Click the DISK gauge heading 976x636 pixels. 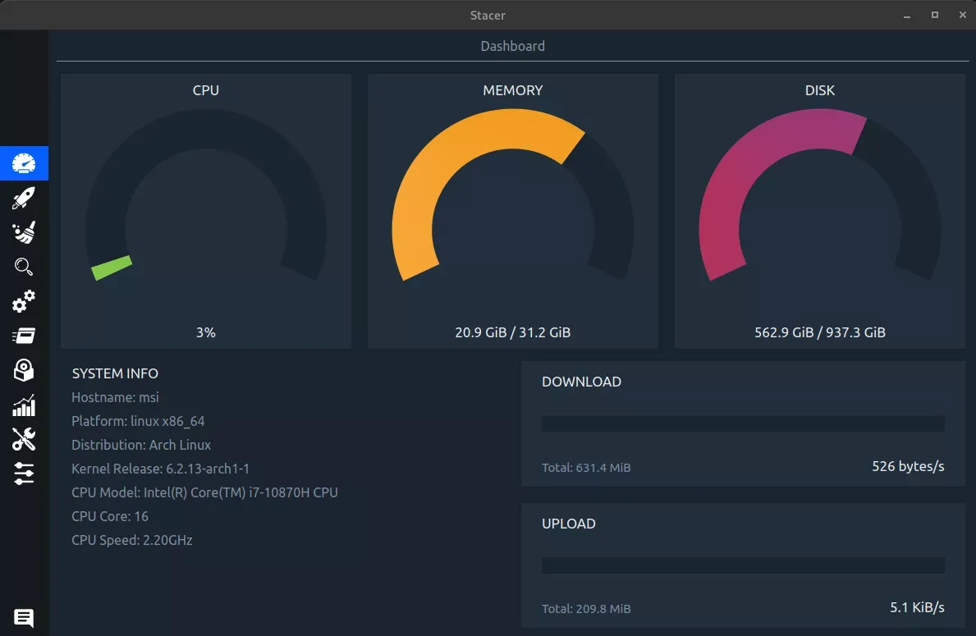tap(820, 90)
